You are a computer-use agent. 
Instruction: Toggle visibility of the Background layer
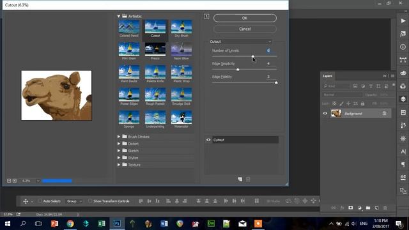[325, 114]
